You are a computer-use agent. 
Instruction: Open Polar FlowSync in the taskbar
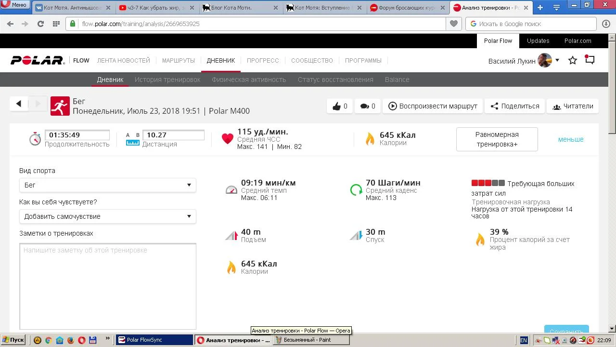tap(154, 340)
